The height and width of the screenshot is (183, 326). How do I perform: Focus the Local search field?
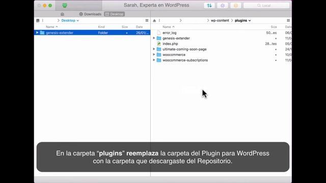266,6
